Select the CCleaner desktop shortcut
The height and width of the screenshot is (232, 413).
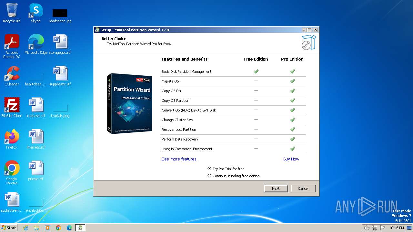[12, 76]
